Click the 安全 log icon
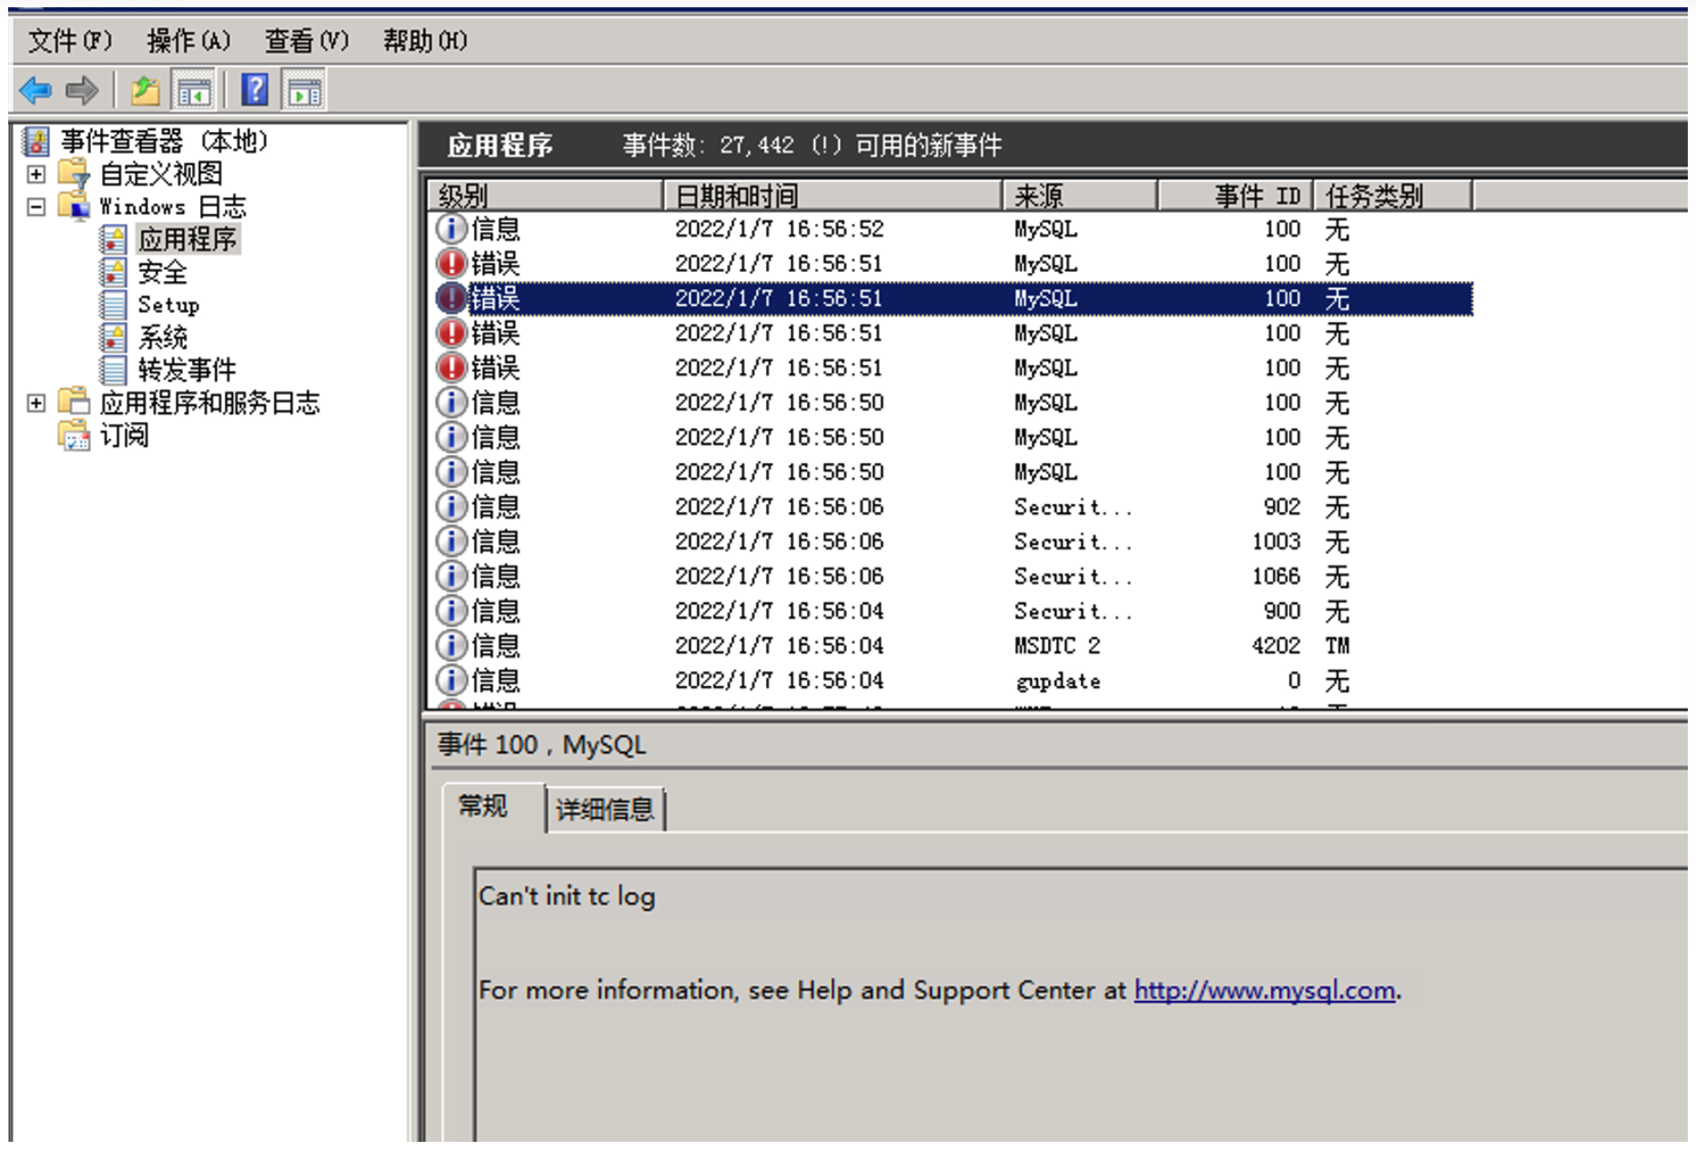Screen dimensions: 1696x1150 coord(114,272)
